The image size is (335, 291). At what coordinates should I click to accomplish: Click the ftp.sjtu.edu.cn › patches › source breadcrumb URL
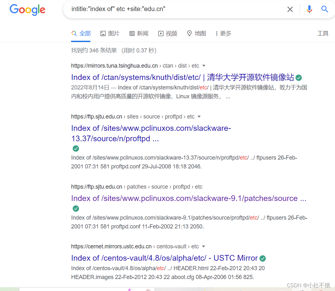click(x=137, y=187)
